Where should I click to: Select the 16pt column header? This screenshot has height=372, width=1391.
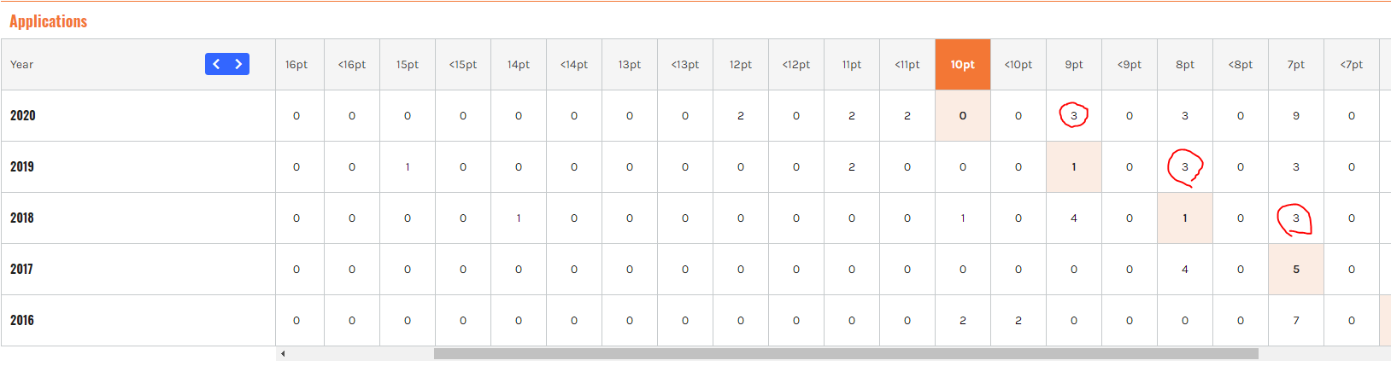pos(296,64)
